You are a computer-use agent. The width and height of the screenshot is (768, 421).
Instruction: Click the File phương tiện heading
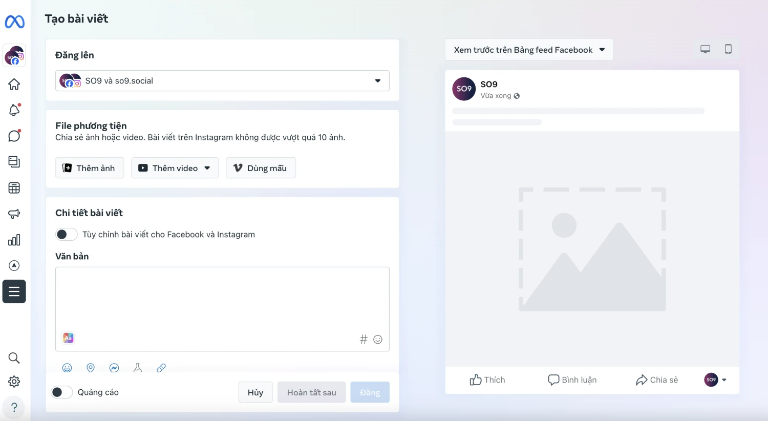pyautogui.click(x=91, y=125)
